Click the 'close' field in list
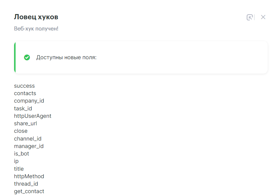The image size is (278, 196). pyautogui.click(x=21, y=131)
